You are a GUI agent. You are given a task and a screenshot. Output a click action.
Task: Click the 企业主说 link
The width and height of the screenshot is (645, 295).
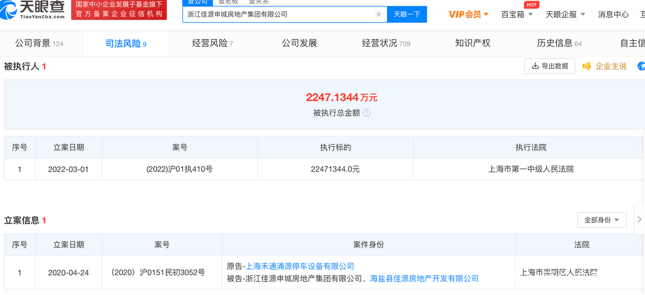pos(611,66)
